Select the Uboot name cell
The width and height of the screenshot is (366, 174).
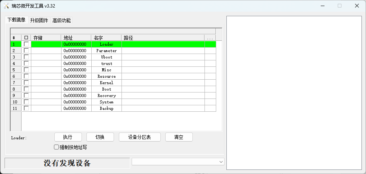click(106, 57)
